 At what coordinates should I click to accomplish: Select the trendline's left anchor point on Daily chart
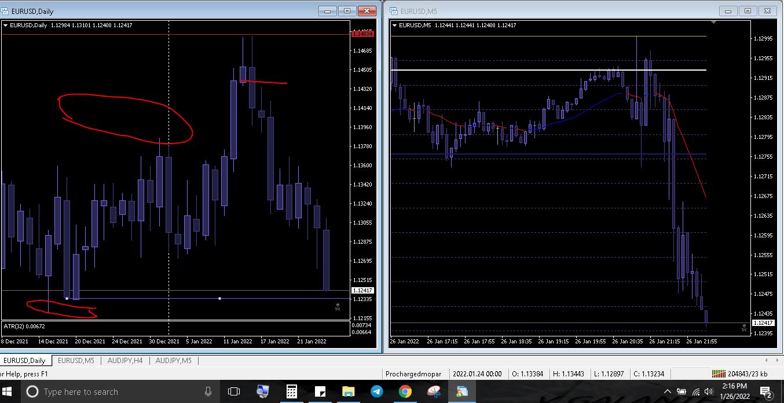pyautogui.click(x=67, y=298)
